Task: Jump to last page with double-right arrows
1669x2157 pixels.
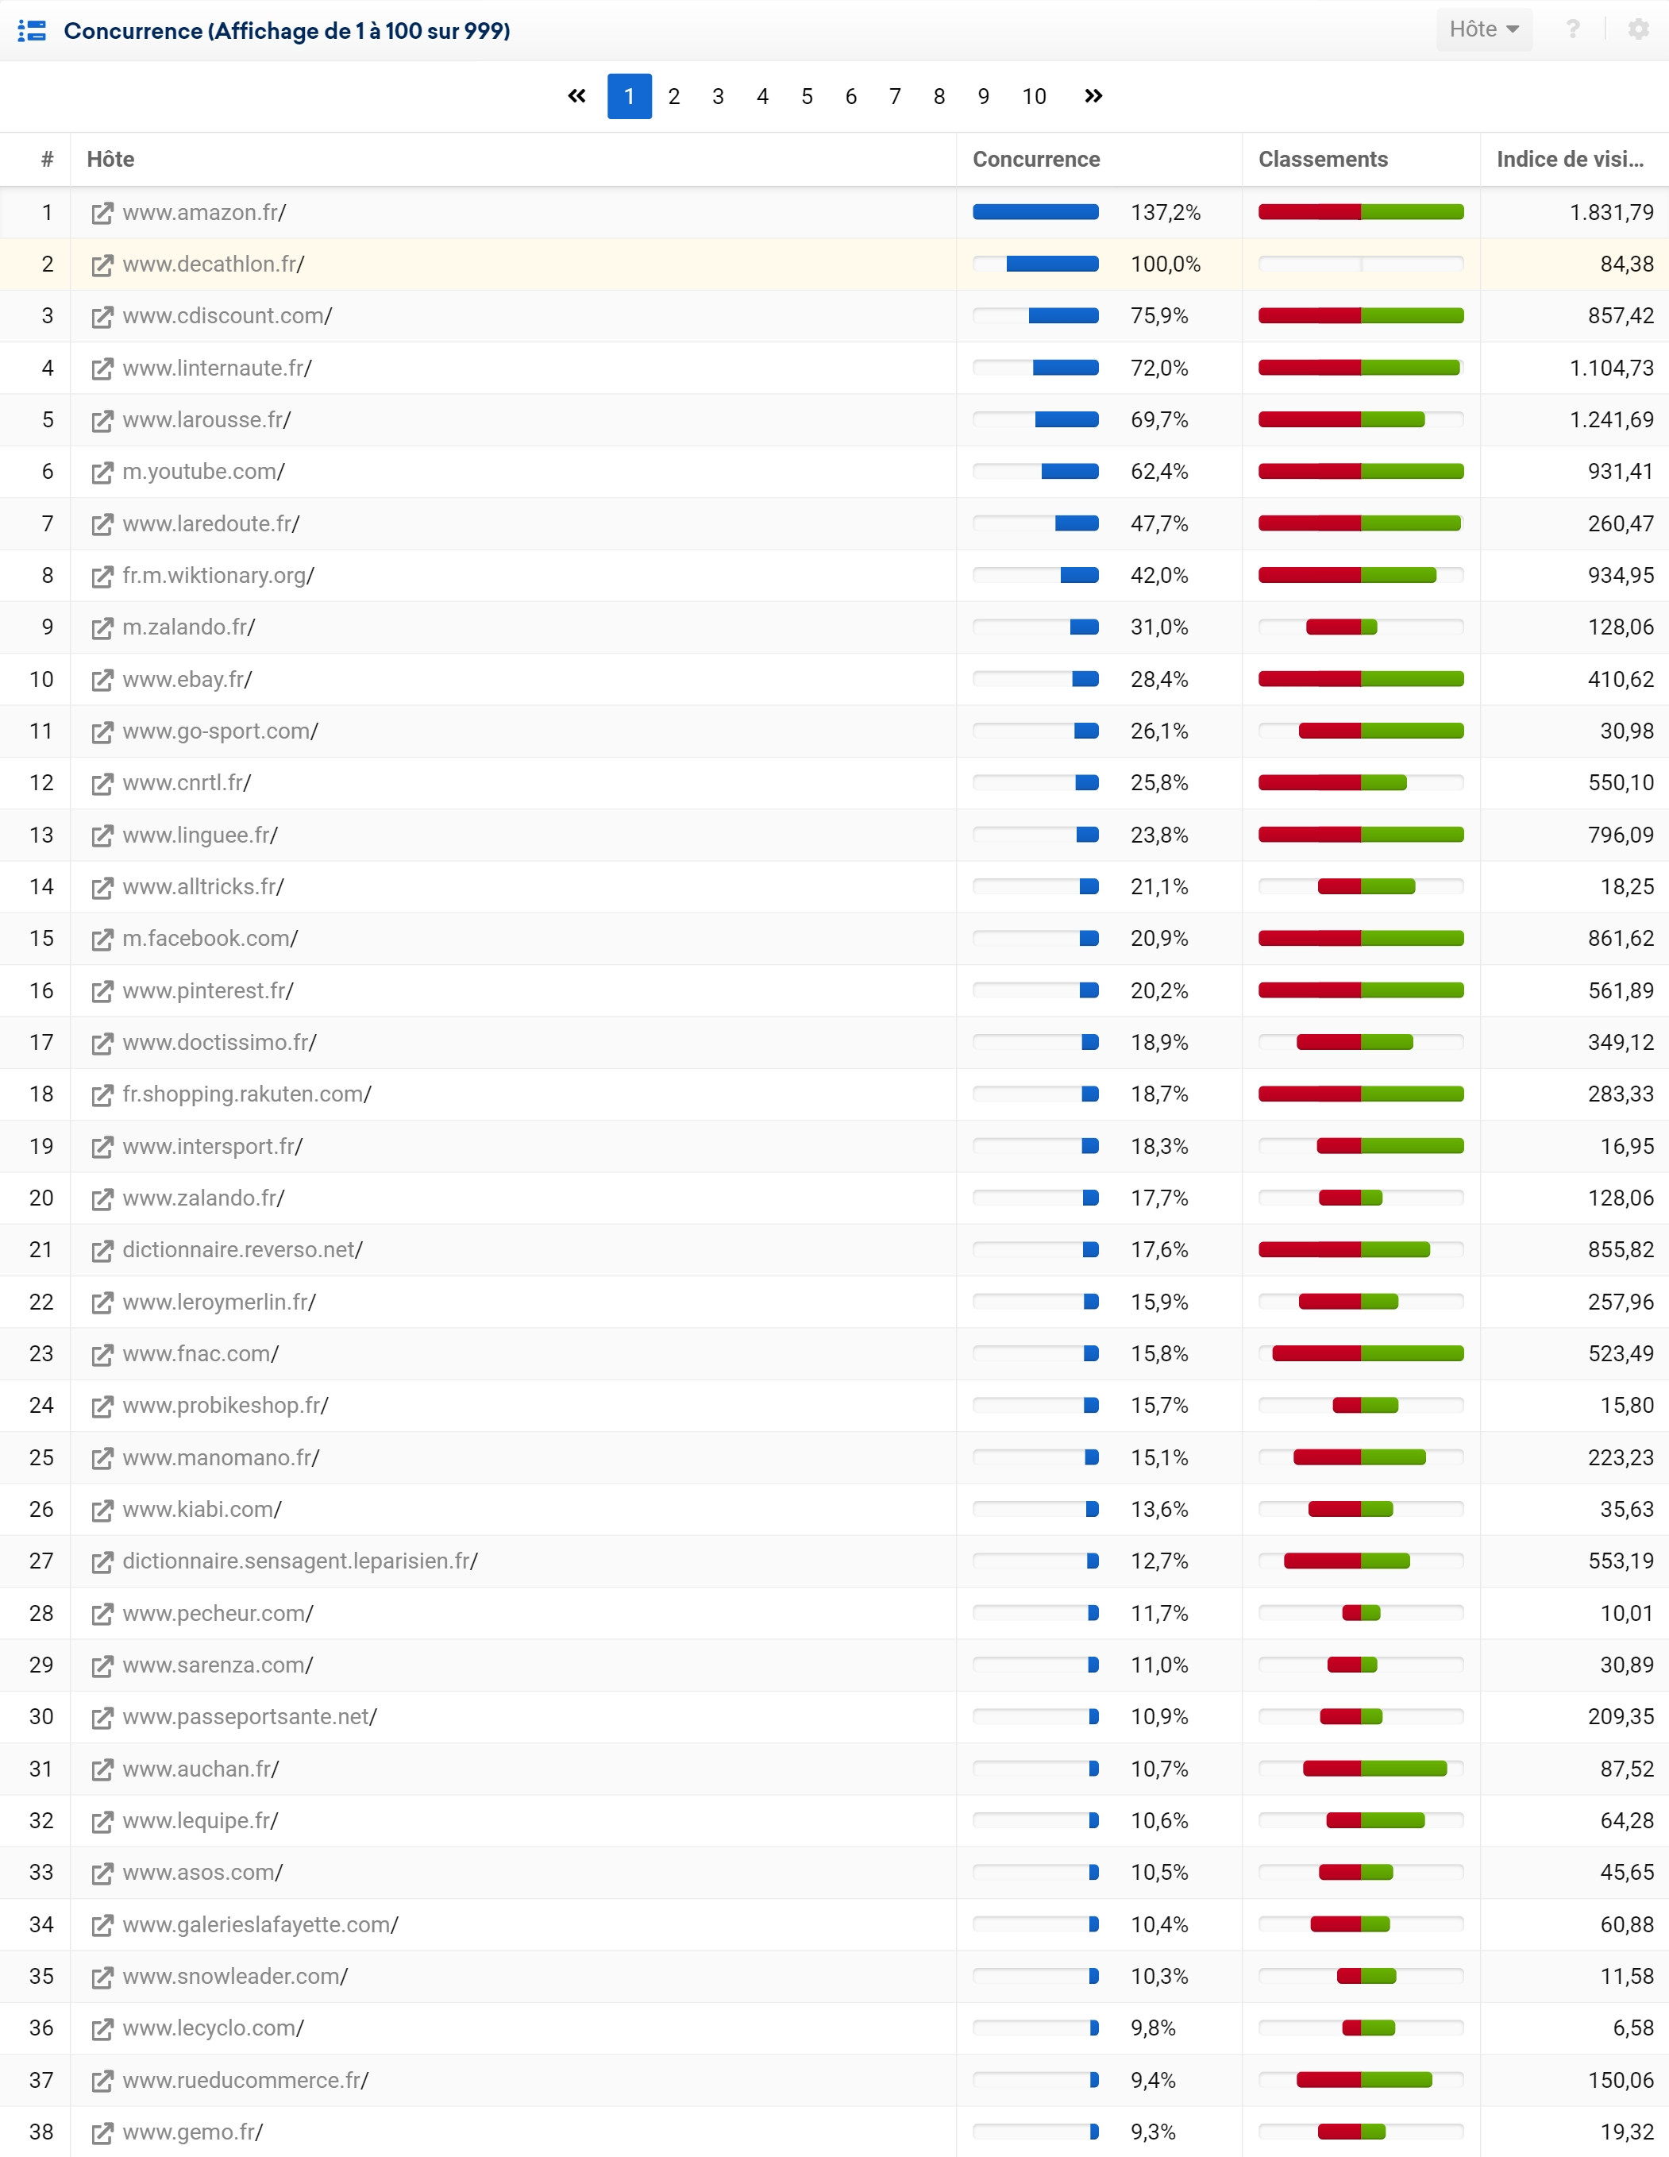Action: coord(1093,96)
